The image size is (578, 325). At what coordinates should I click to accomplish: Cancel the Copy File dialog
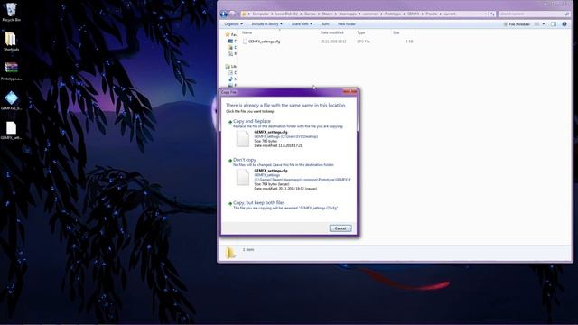[x=340, y=228]
